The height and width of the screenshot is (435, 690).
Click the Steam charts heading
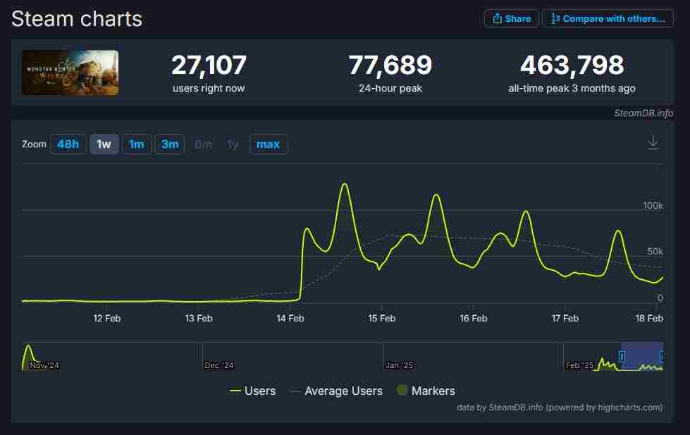pos(77,19)
